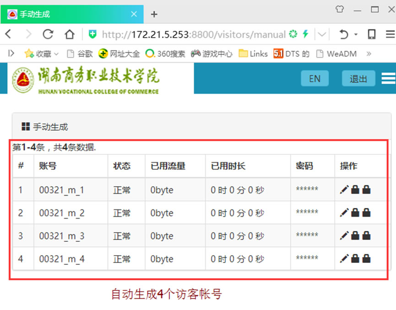Click the browser back arrow
This screenshot has width=396, height=310.
pyautogui.click(x=8, y=34)
